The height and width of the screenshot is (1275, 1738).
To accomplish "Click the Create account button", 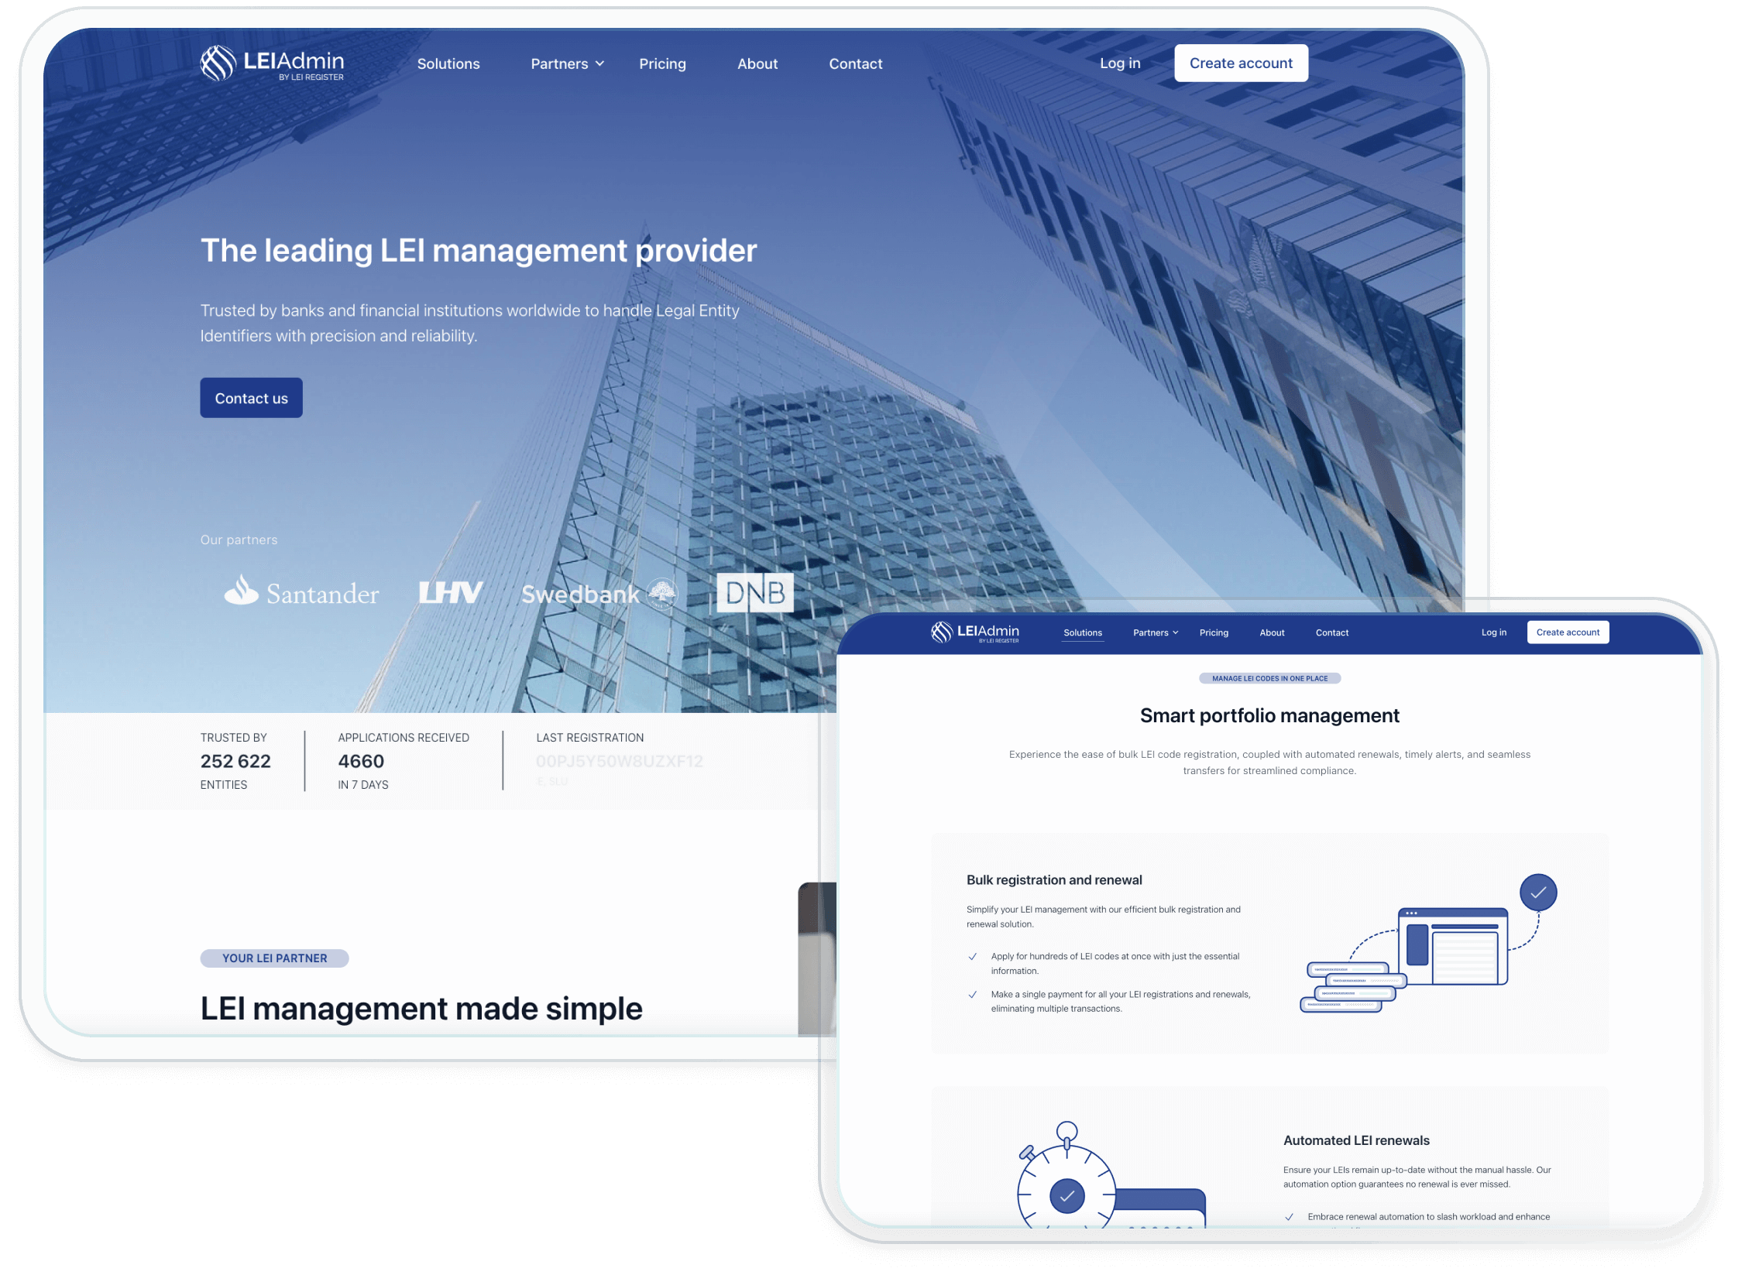I will (1240, 63).
